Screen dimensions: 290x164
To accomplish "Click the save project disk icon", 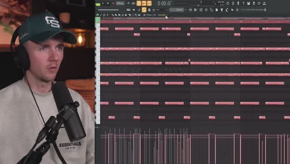I will point(249,3).
